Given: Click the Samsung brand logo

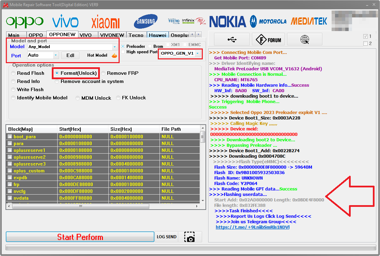Looking at the screenshot, I should (x=146, y=21).
